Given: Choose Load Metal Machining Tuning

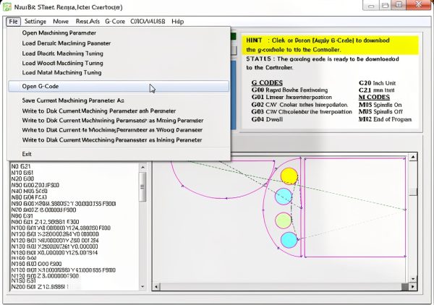Looking at the screenshot, I should [119, 72].
